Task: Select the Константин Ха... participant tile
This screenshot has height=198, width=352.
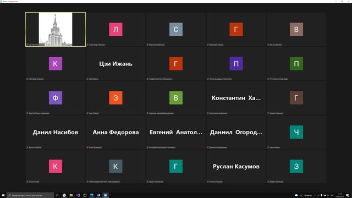Action: (236, 98)
